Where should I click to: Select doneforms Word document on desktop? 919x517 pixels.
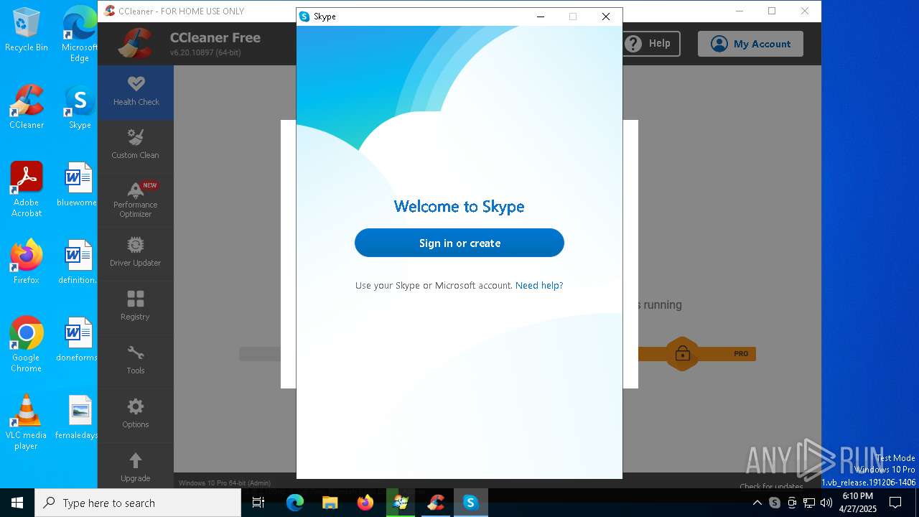[x=78, y=340]
